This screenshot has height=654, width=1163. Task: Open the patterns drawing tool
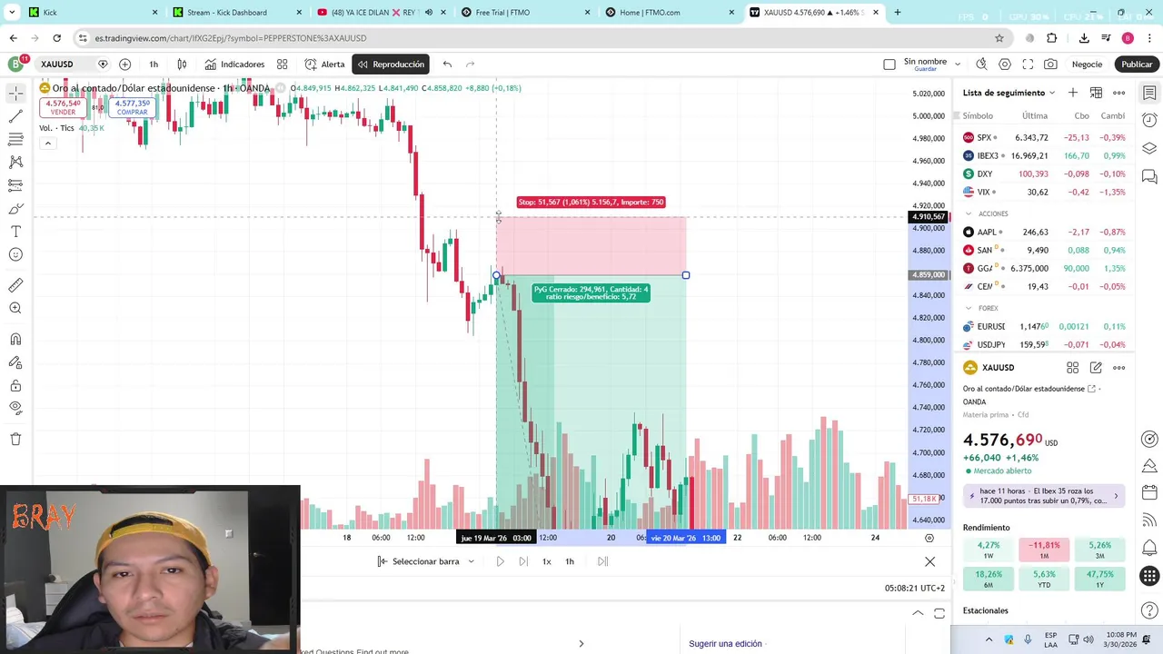tap(15, 162)
